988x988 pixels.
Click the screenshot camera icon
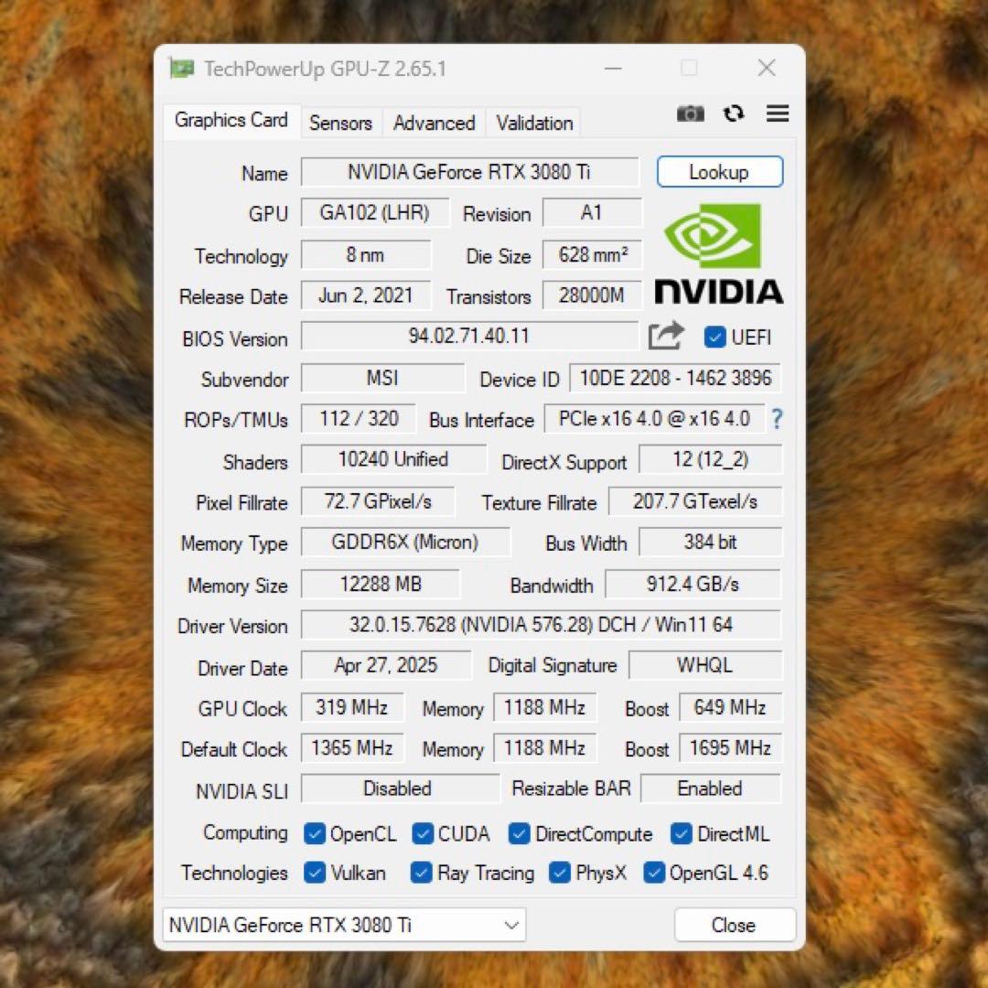[690, 113]
